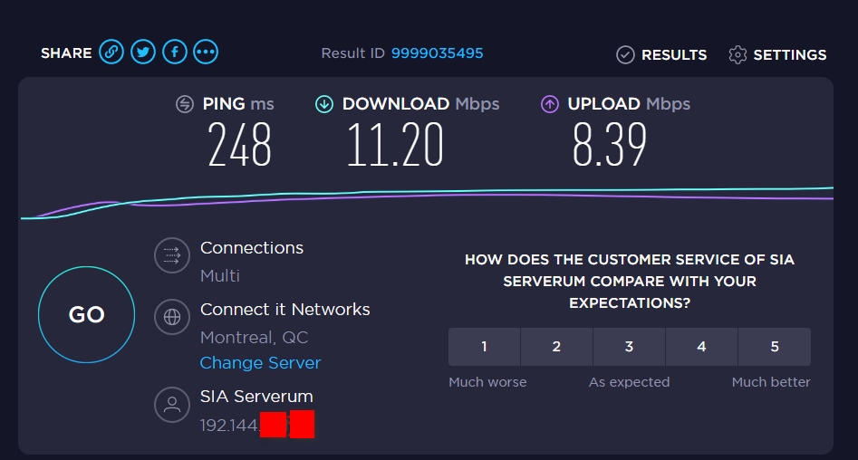Click the Connections multi icon
The width and height of the screenshot is (858, 460).
(x=171, y=256)
